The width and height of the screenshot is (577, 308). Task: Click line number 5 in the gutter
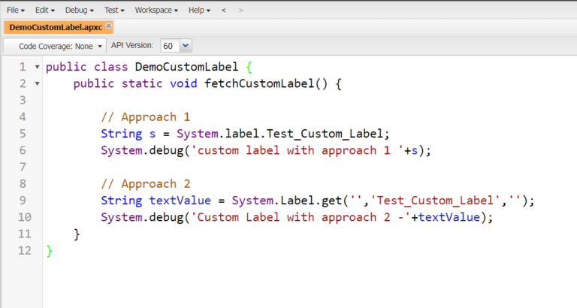coord(22,134)
